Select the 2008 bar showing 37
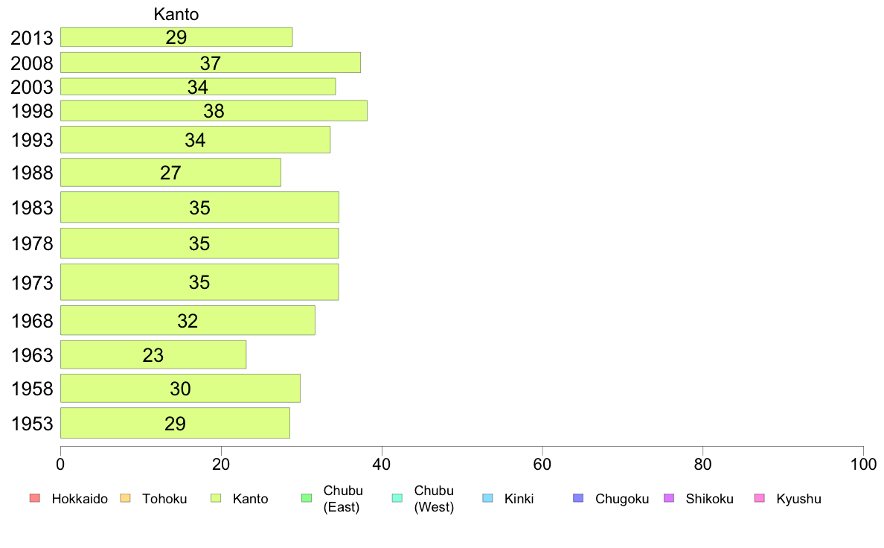 point(211,63)
